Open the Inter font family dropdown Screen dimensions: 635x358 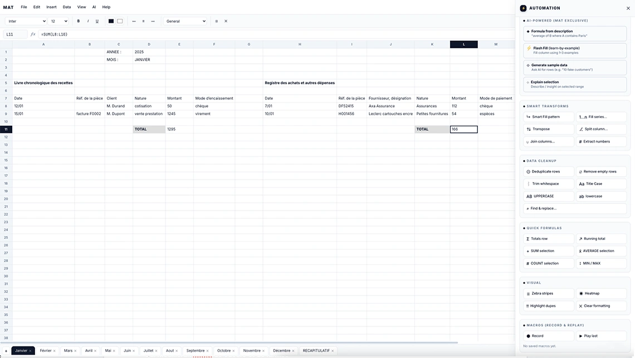[26, 21]
